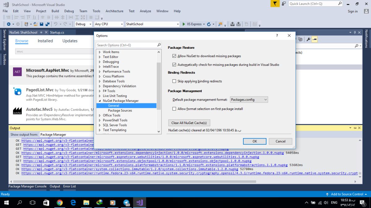The image size is (371, 208).
Task: Open the ShahSchool startup project dropdown
Action: pos(152,24)
